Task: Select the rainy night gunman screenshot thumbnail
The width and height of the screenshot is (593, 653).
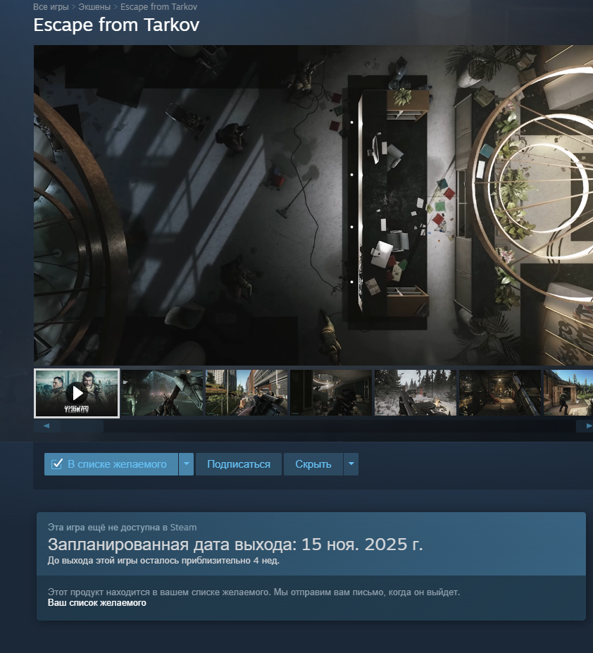Action: (x=162, y=393)
